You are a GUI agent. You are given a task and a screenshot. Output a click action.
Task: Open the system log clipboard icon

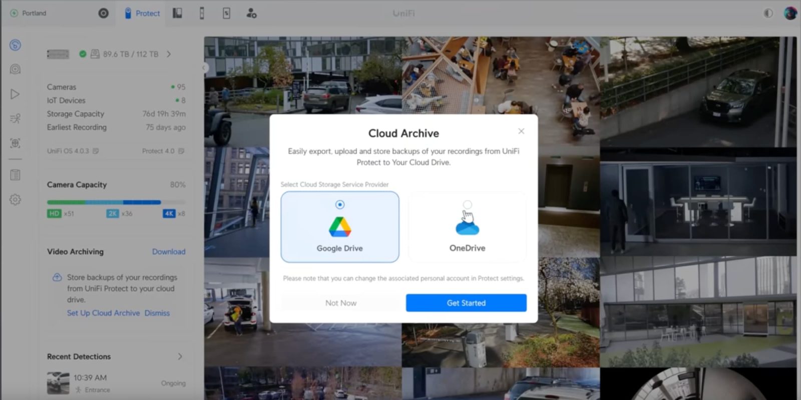pos(15,174)
